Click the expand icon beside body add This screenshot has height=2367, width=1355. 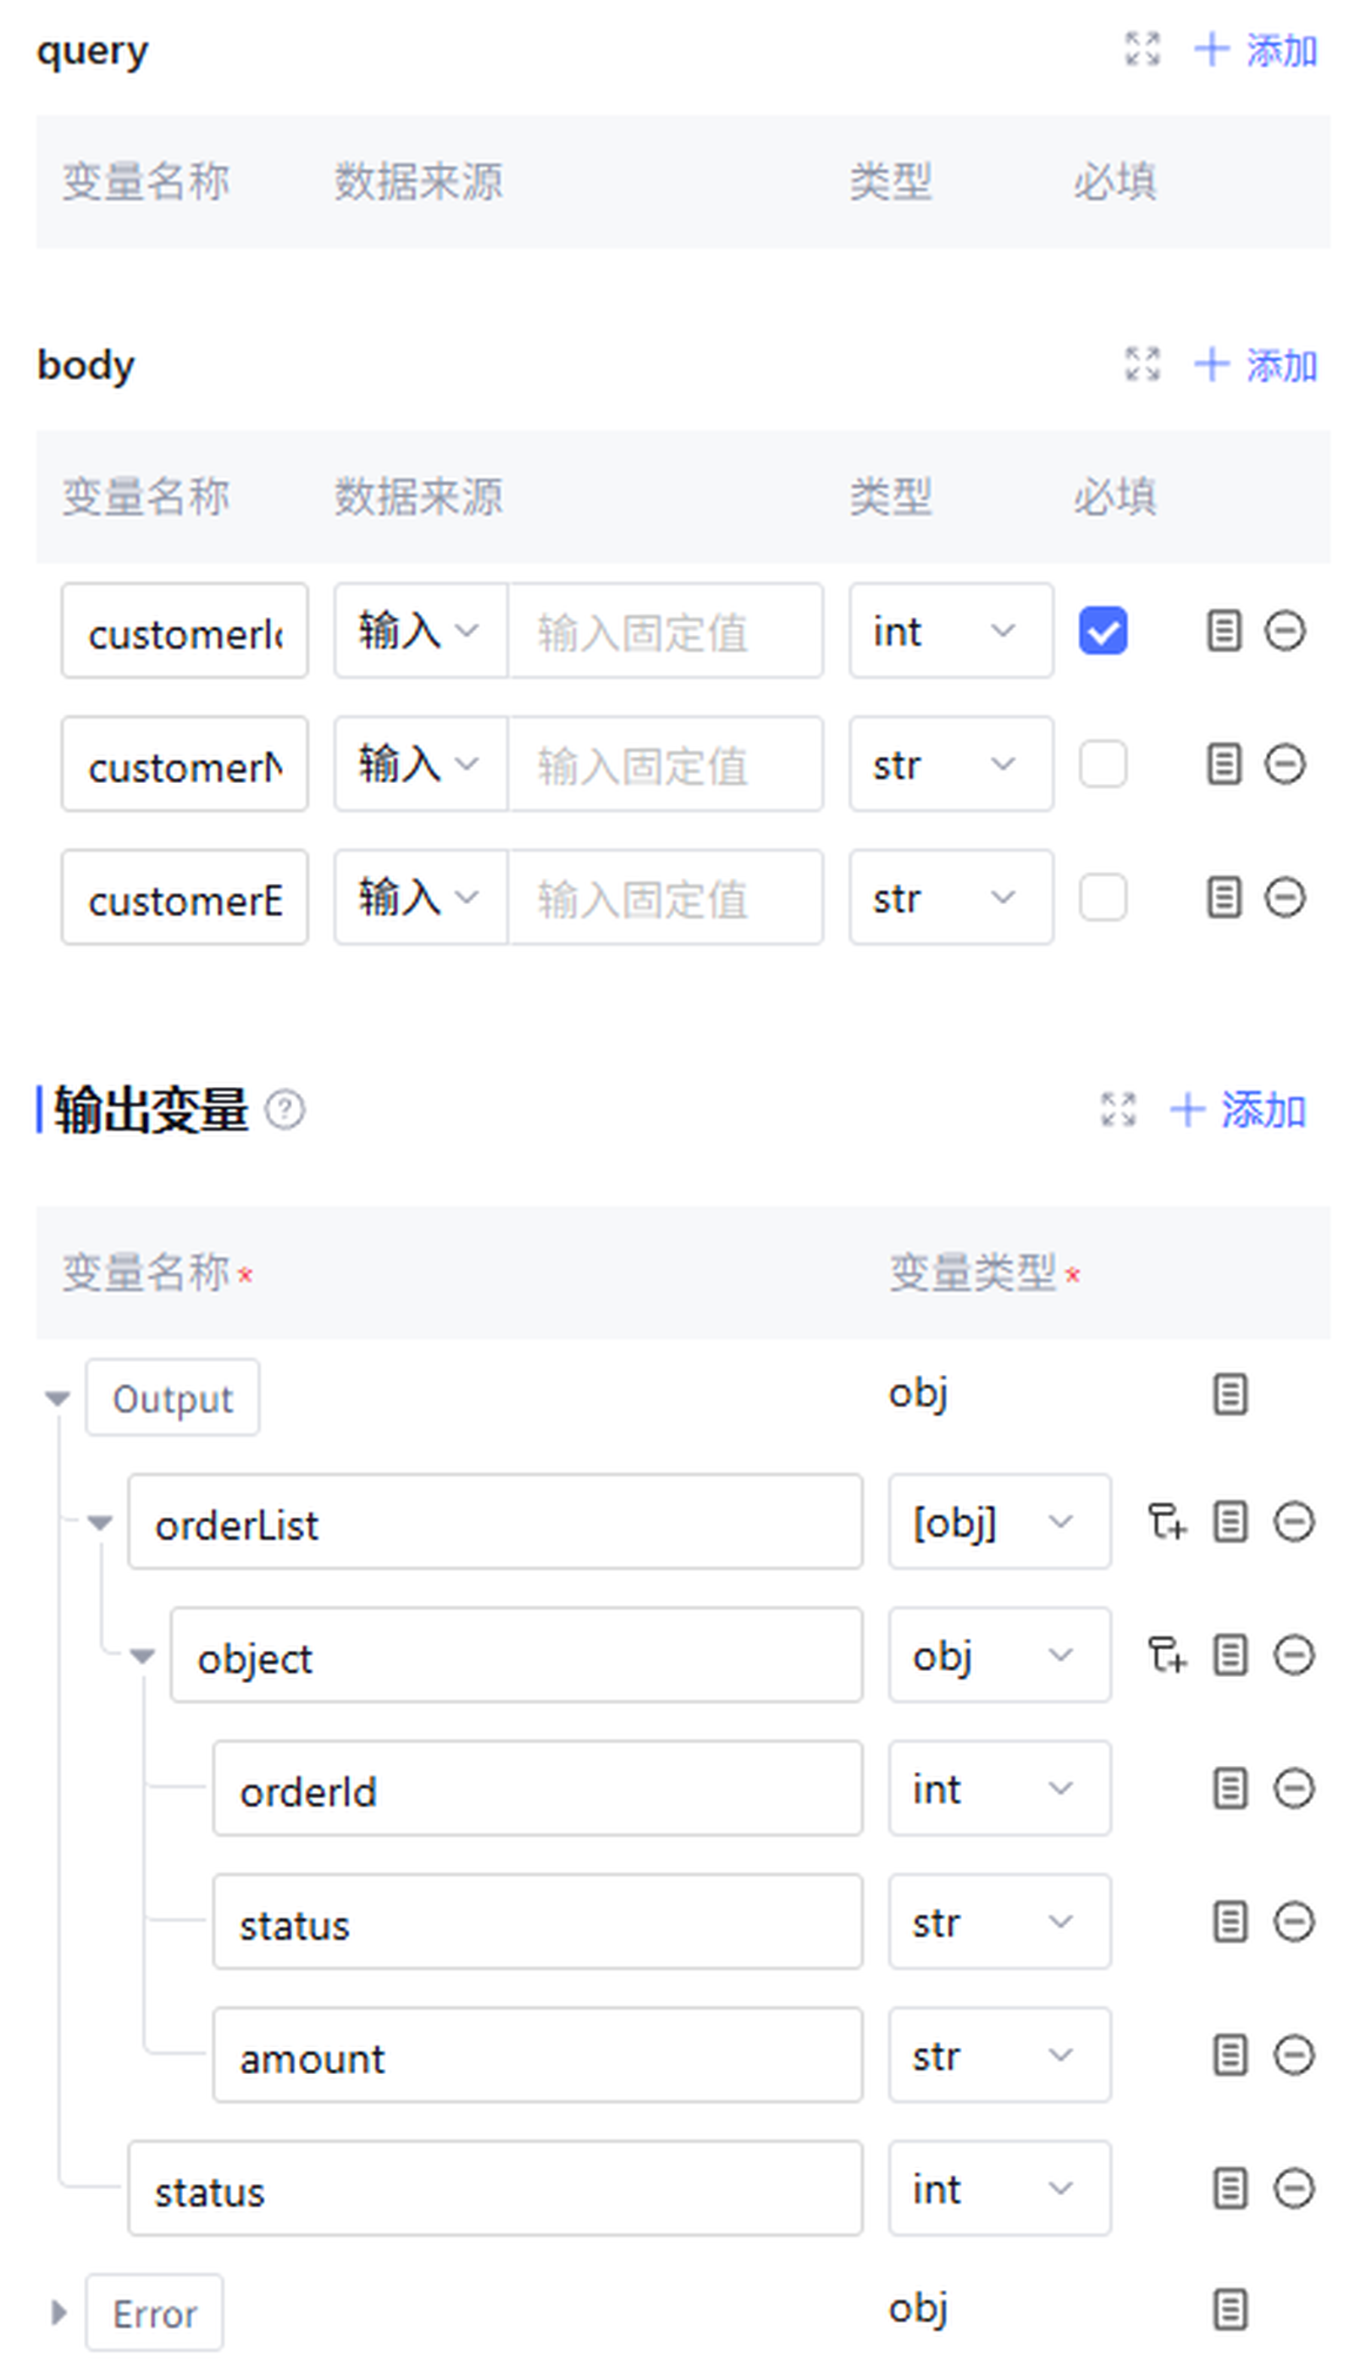pos(1142,365)
